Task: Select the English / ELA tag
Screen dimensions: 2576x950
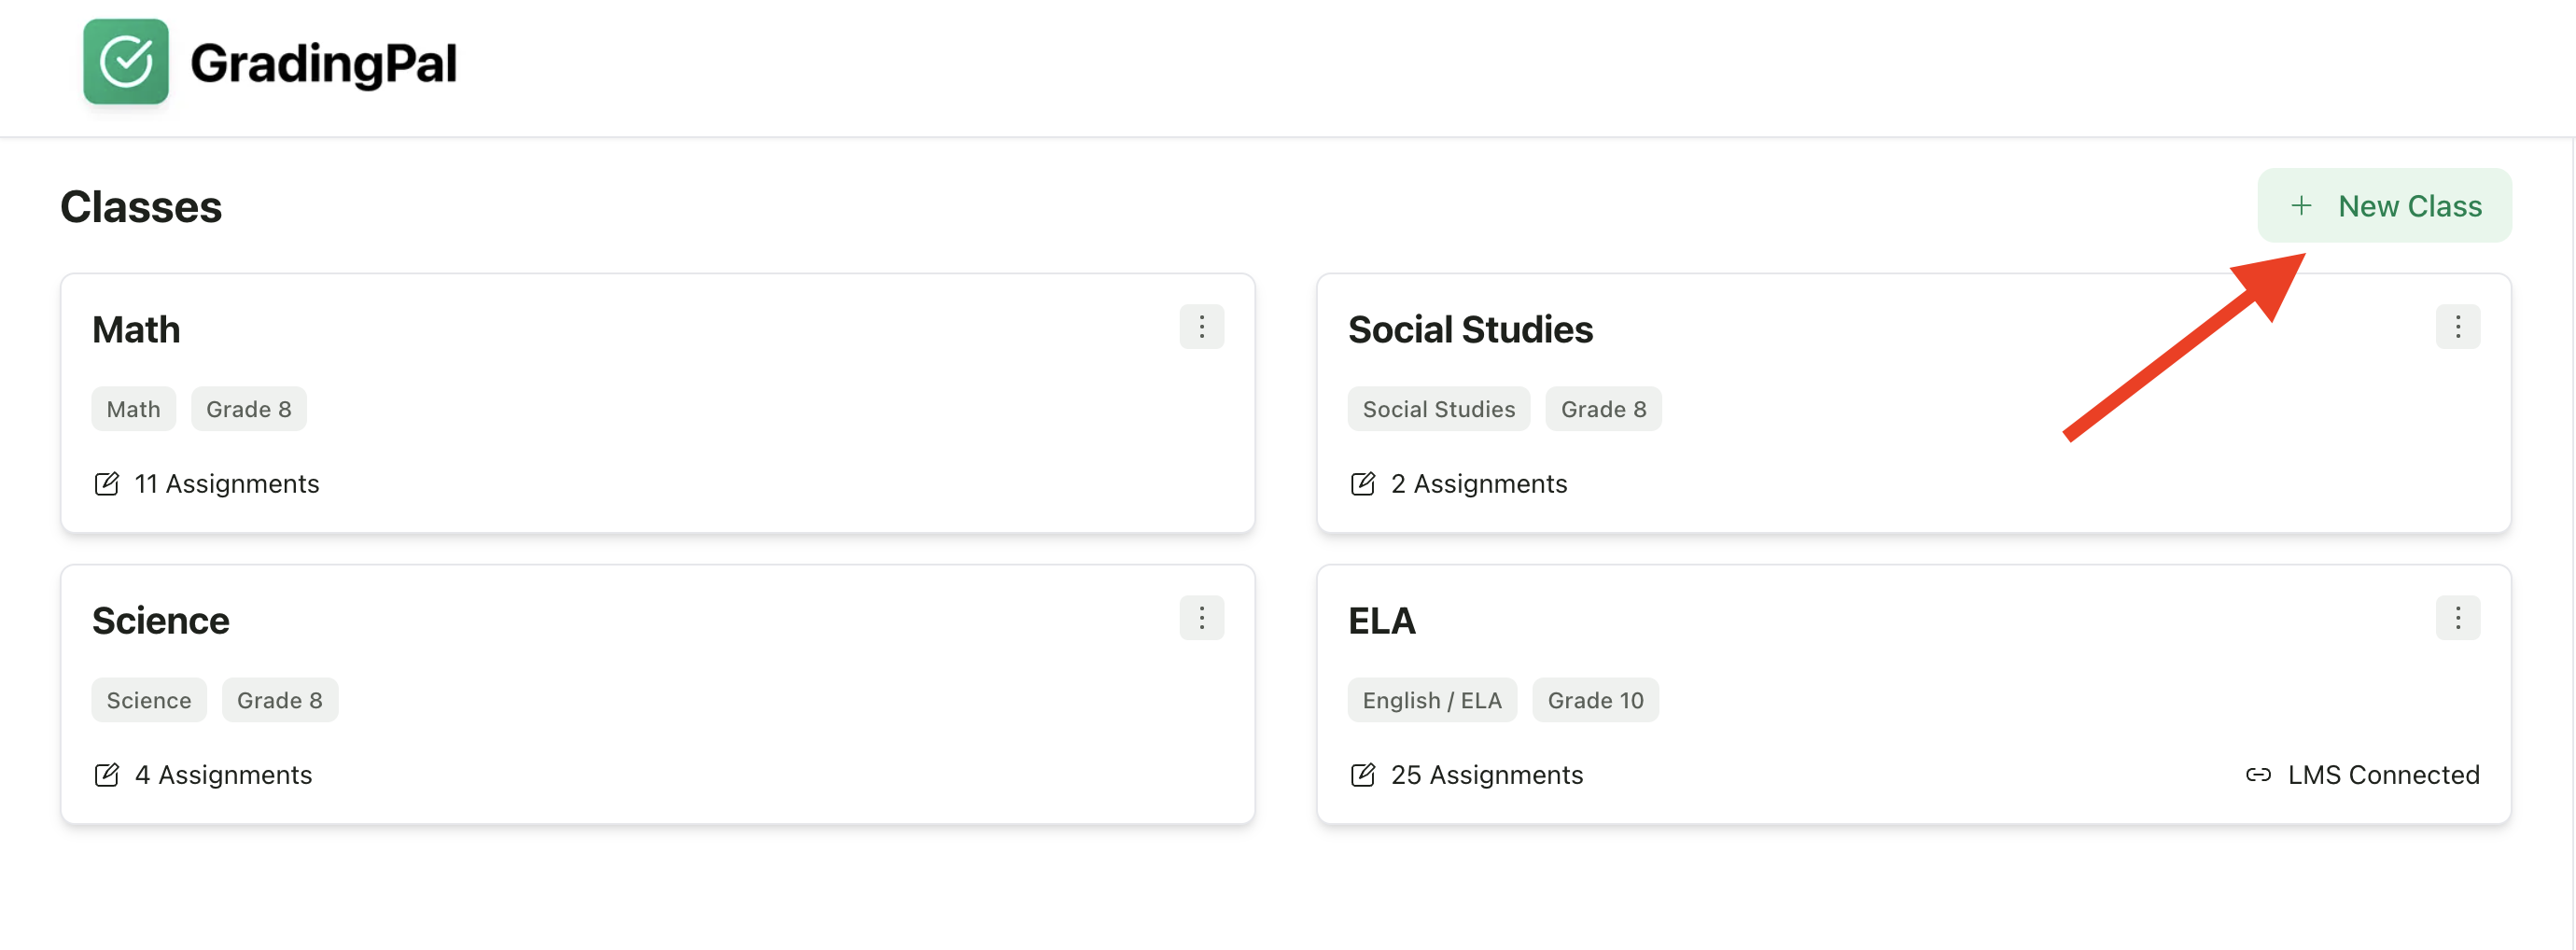Action: 1432,700
